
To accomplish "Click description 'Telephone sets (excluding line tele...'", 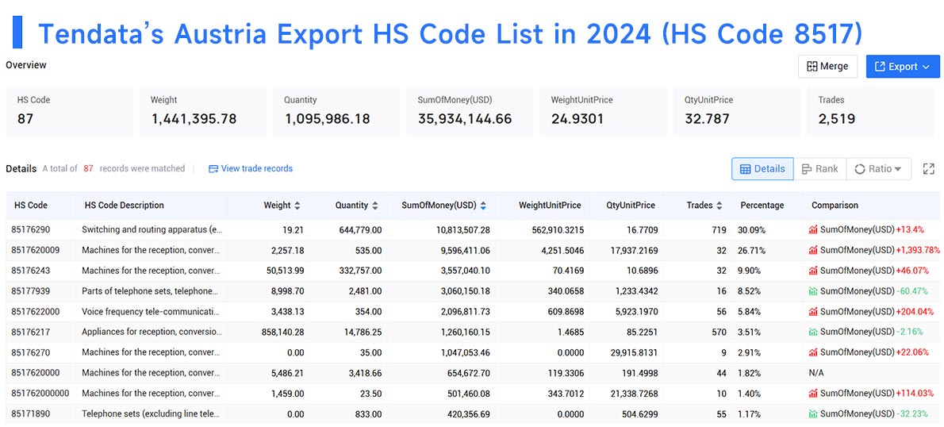I will tap(152, 414).
